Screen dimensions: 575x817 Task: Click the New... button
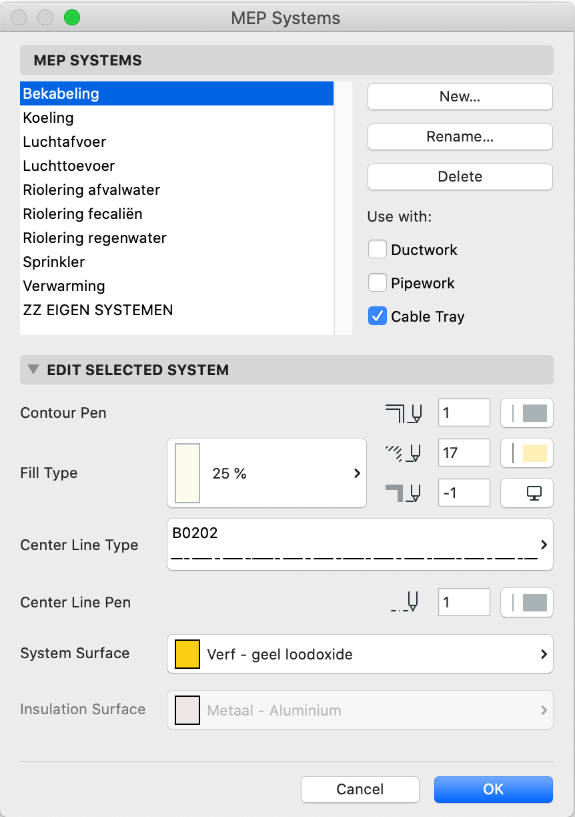coord(460,97)
